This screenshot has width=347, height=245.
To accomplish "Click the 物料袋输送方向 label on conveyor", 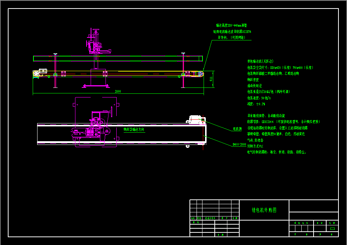I will [134, 130].
